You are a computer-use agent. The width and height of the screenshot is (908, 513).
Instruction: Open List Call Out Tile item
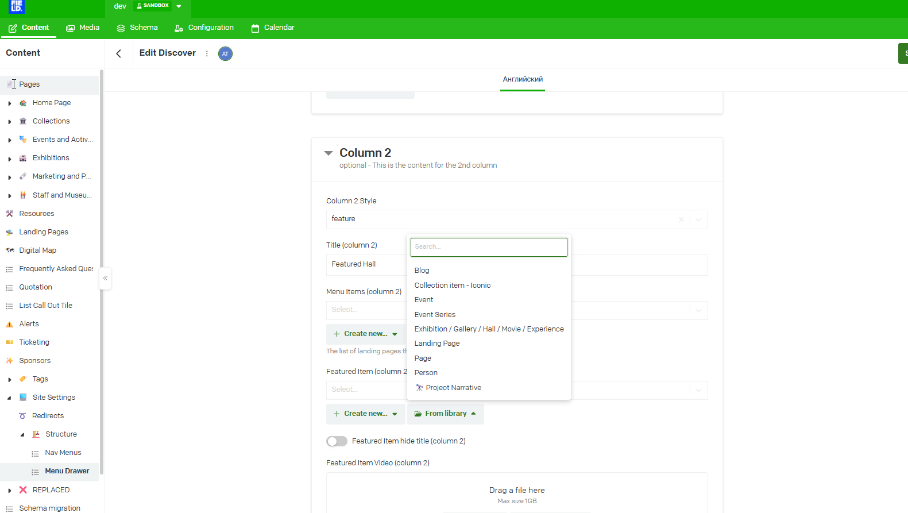(45, 306)
